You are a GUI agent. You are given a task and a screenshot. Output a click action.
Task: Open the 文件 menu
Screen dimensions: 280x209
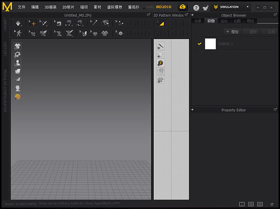pos(21,7)
